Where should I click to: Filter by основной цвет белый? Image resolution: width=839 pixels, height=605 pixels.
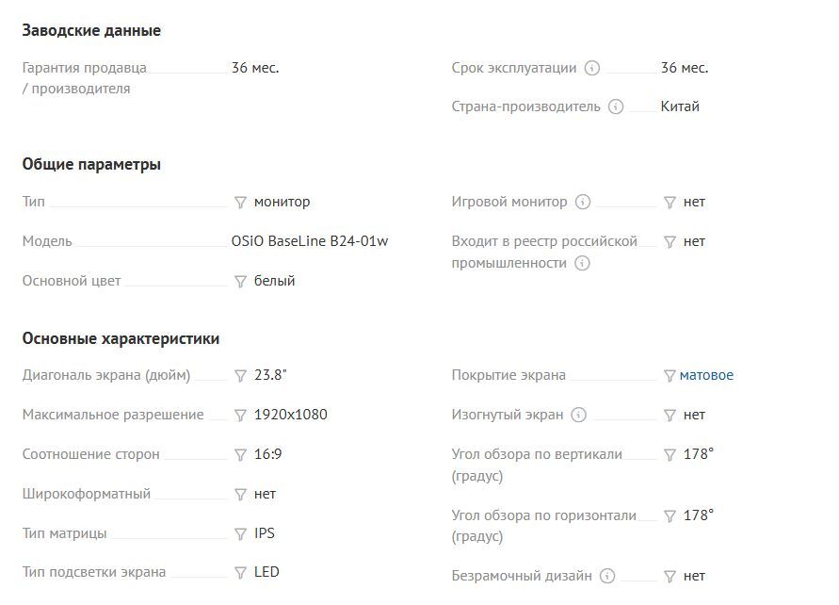pos(240,281)
